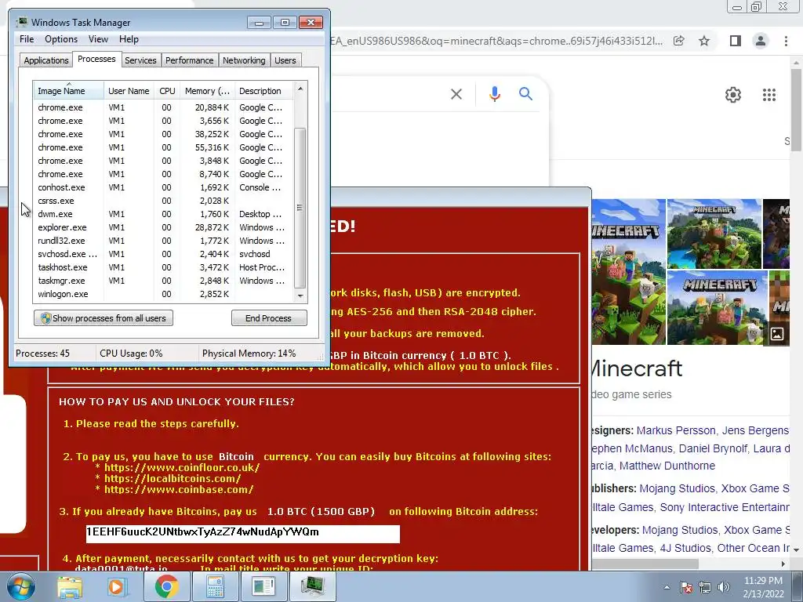
Task: Click the localbitcoins.com link in ransom note
Action: [173, 479]
